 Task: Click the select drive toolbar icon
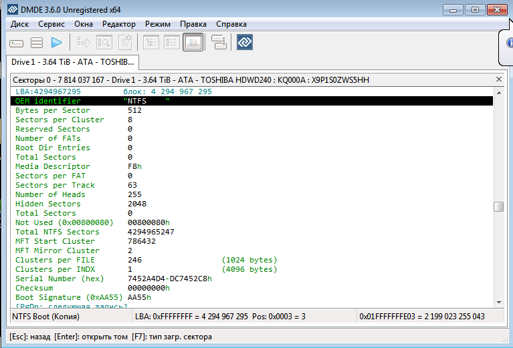[x=17, y=43]
